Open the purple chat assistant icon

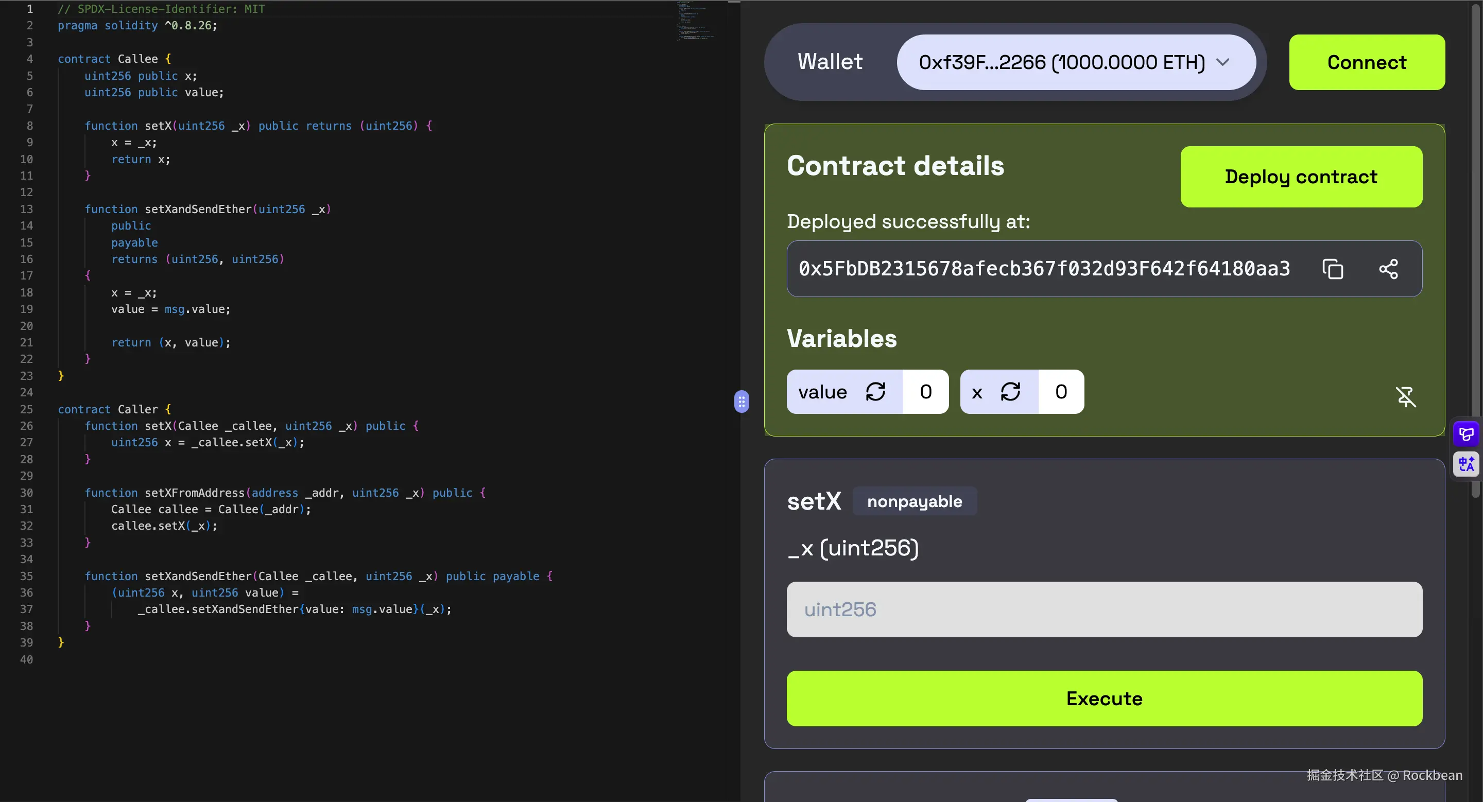point(1465,434)
